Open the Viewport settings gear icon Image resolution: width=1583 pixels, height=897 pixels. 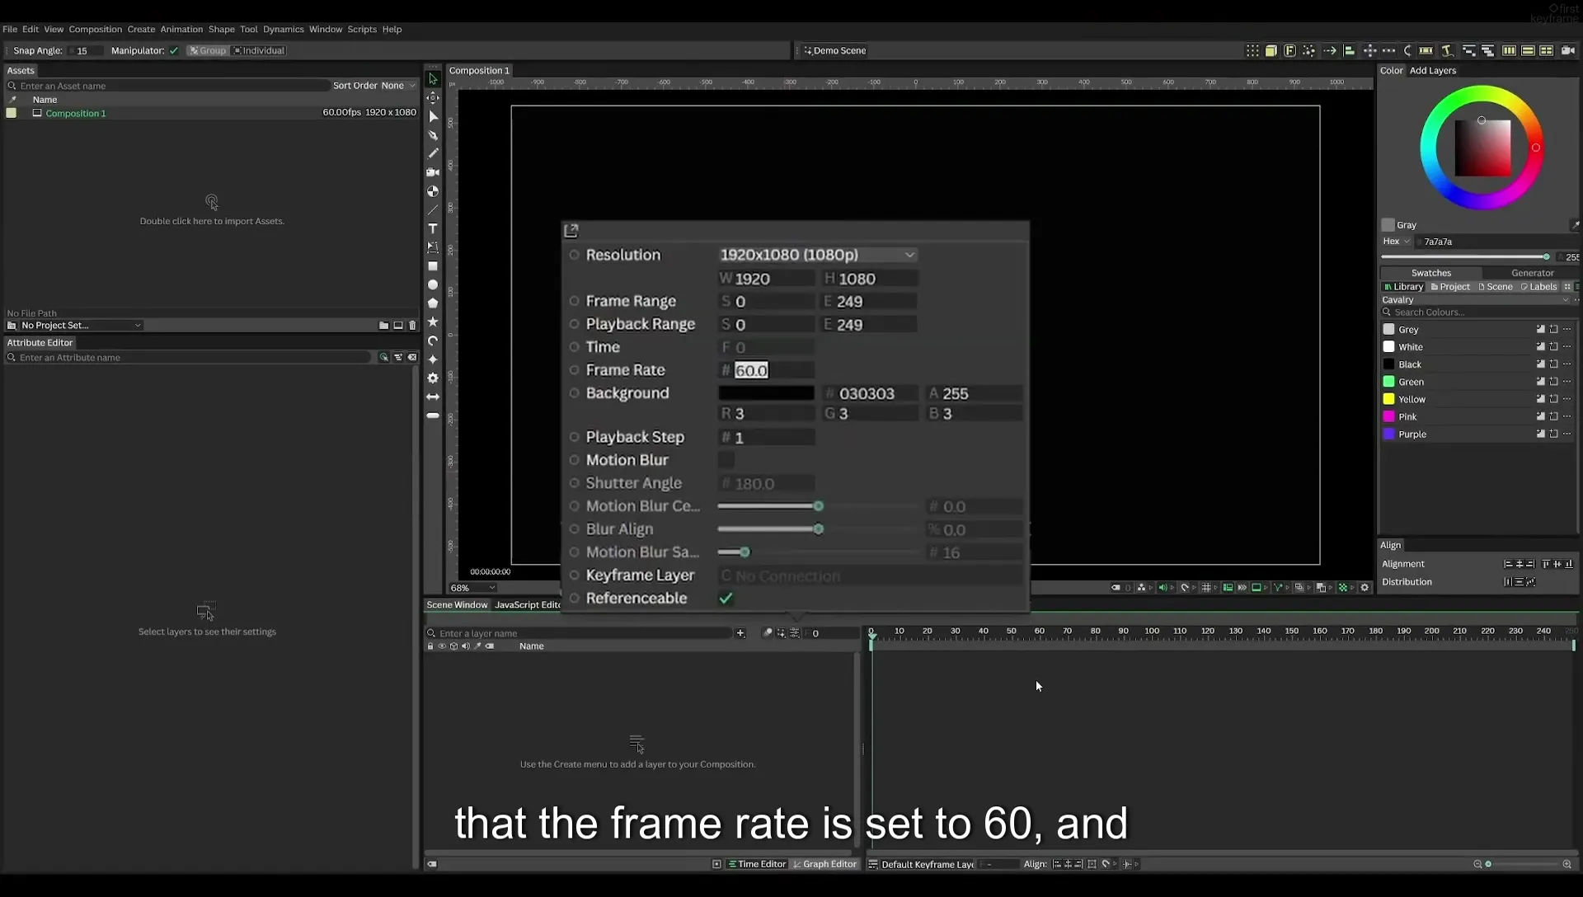point(1365,588)
